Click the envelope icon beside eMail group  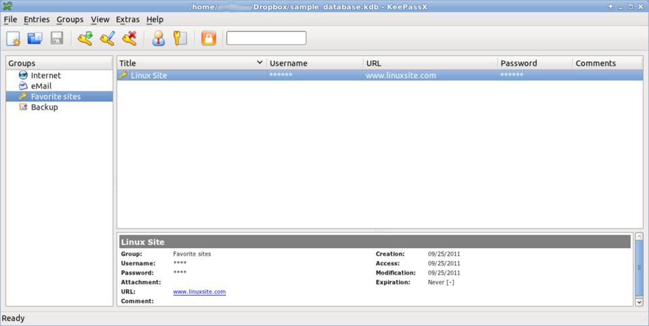click(x=23, y=86)
